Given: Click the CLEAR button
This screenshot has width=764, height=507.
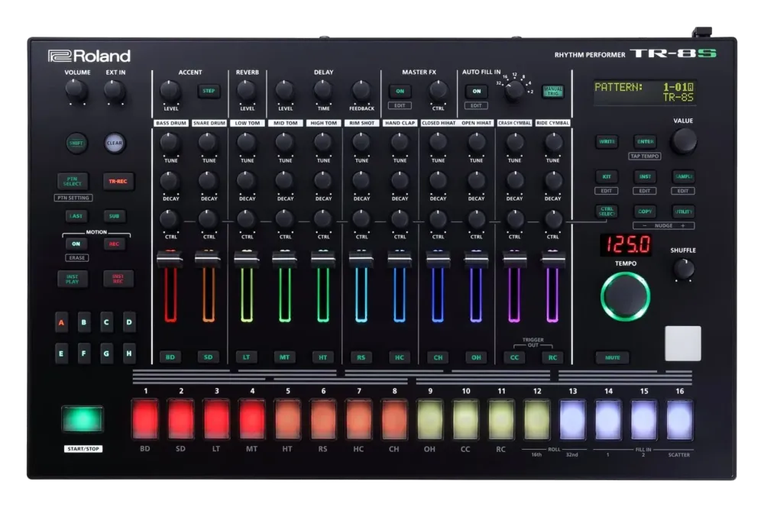Looking at the screenshot, I should tap(115, 144).
